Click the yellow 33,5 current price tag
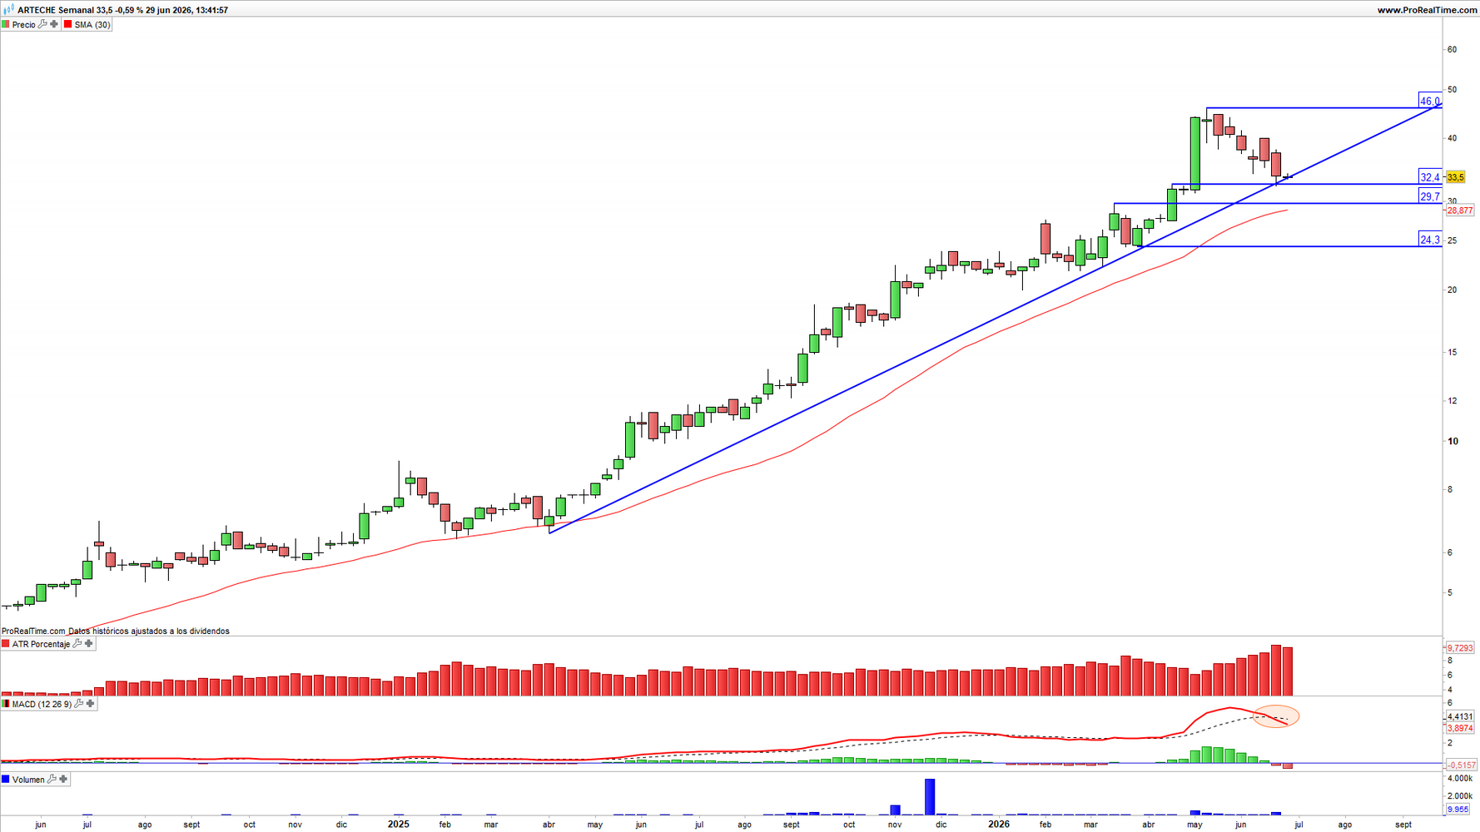The image size is (1480, 832). pos(1455,177)
